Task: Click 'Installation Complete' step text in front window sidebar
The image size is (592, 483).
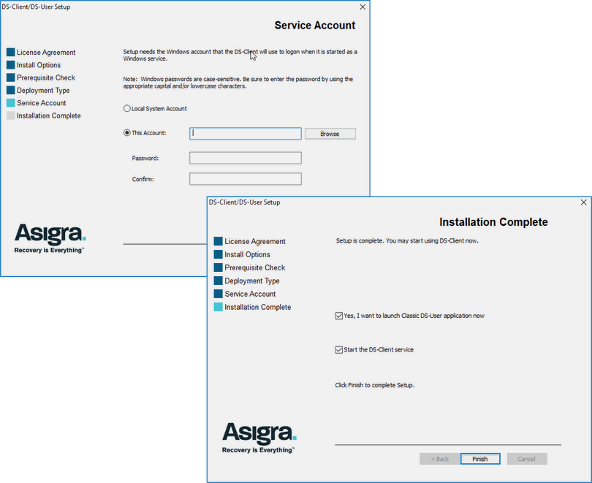Action: pyautogui.click(x=258, y=307)
